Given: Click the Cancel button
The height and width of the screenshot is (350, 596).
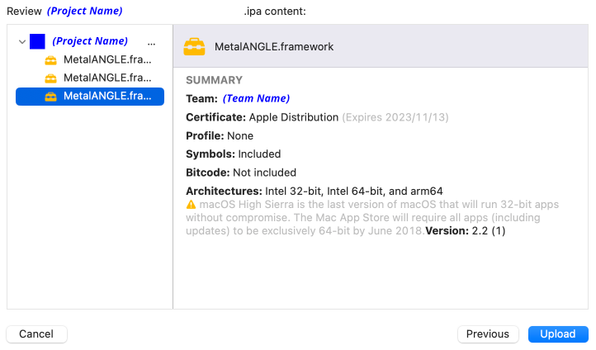Looking at the screenshot, I should pos(36,334).
